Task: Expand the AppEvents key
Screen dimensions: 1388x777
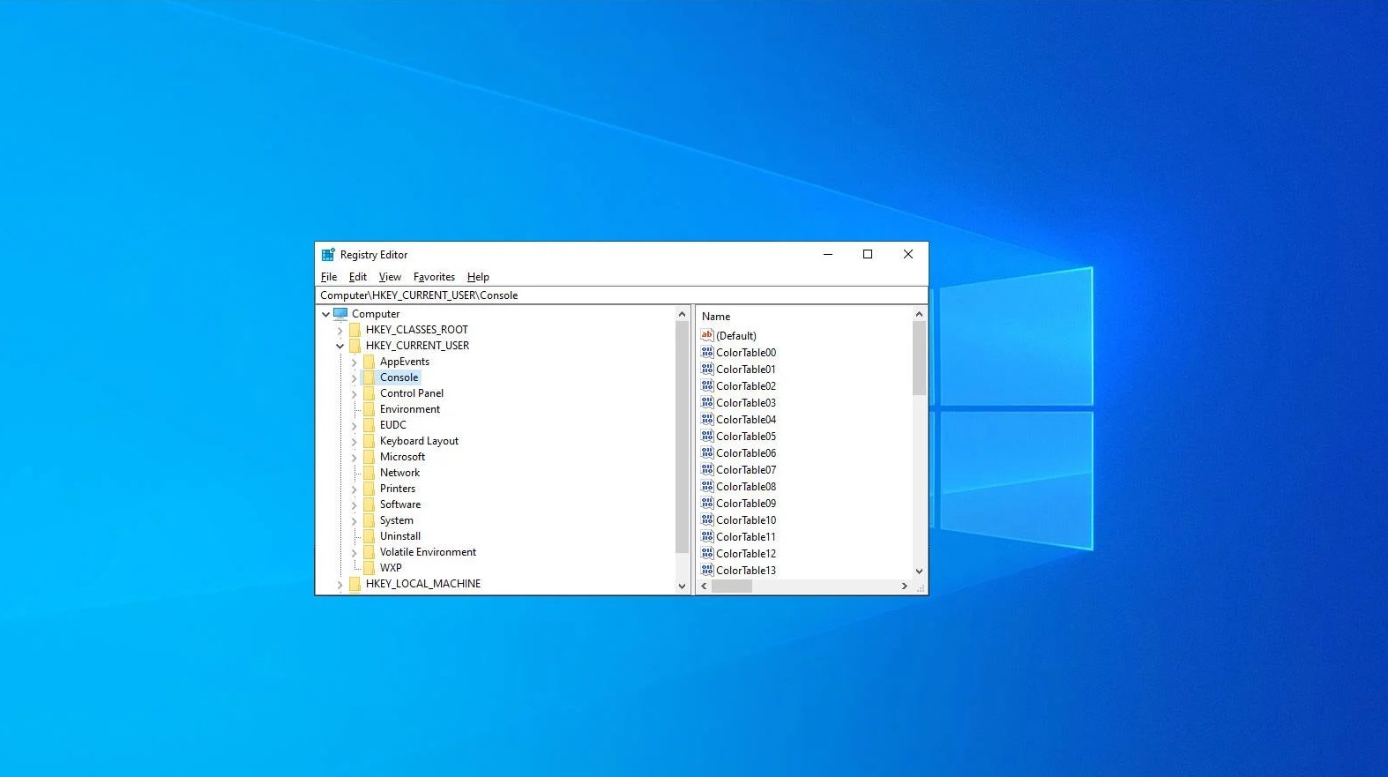Action: [x=354, y=362]
